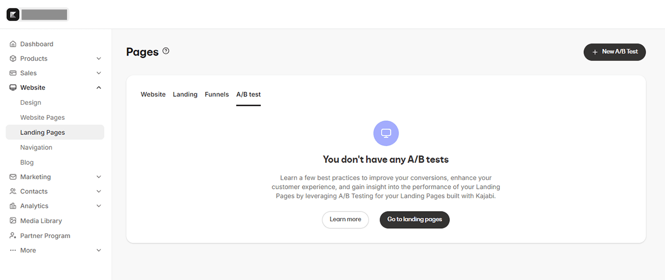Image resolution: width=665 pixels, height=280 pixels.
Task: Expand the Analytics section chevron
Action: (x=99, y=206)
